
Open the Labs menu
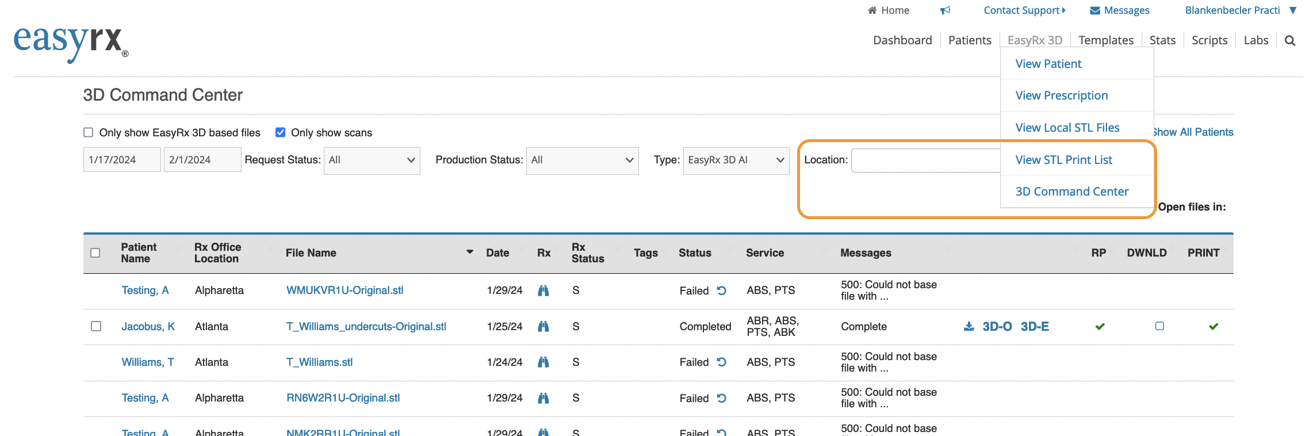[x=1256, y=40]
